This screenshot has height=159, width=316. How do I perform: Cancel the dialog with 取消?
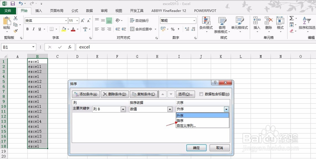click(220, 148)
